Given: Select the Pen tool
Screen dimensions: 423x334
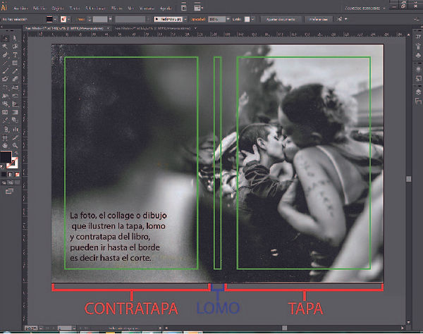Looking at the screenshot, I should click(5, 55).
